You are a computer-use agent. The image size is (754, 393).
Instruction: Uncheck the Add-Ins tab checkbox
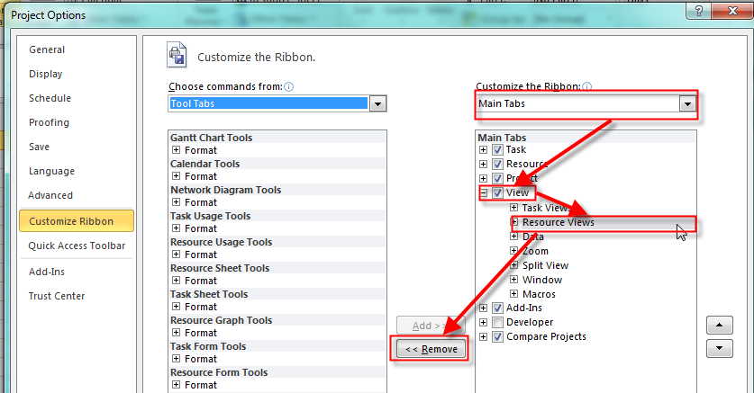click(497, 308)
